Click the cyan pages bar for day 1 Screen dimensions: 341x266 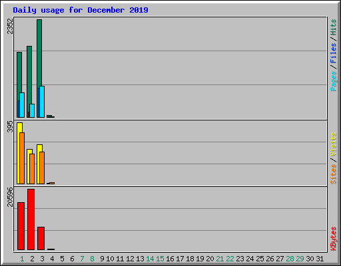click(x=22, y=105)
